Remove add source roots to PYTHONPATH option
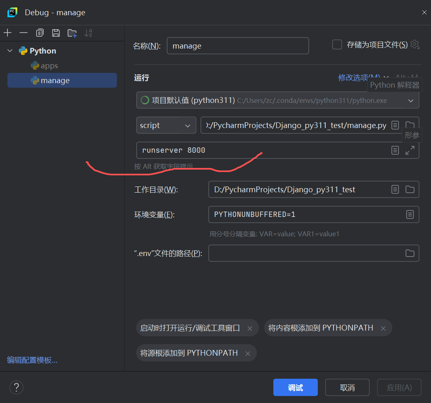The width and height of the screenshot is (431, 403). pyautogui.click(x=248, y=354)
